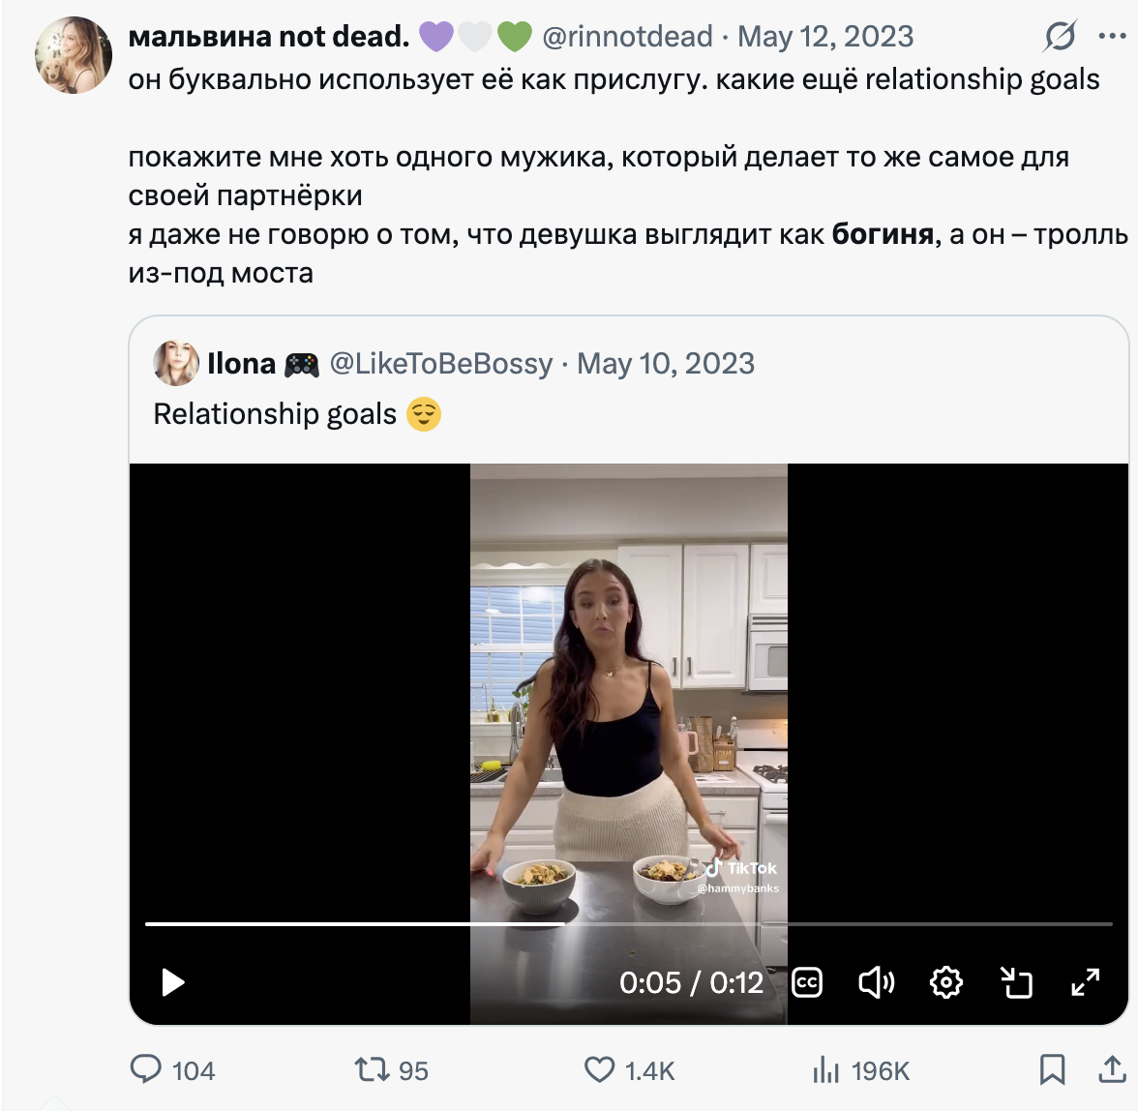Open picture-in-picture pop-out for video
Screen dimensions: 1138x1111
[x=1016, y=982]
